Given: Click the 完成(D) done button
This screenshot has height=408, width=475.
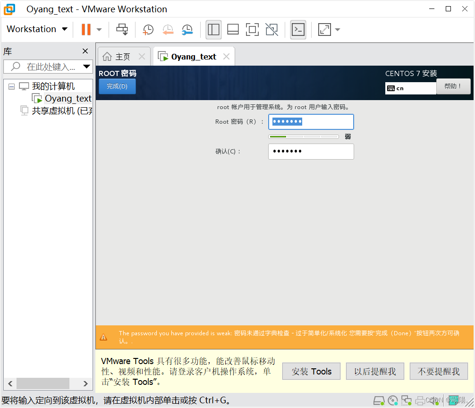Looking at the screenshot, I should coord(117,86).
